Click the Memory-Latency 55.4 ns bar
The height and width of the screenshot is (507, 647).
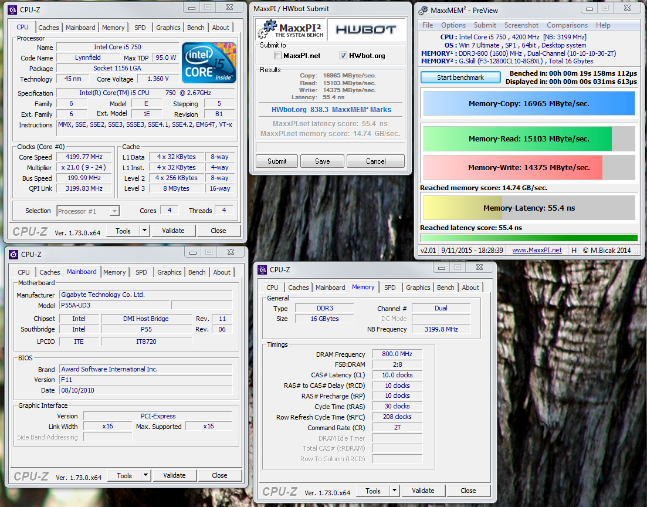[x=529, y=208]
